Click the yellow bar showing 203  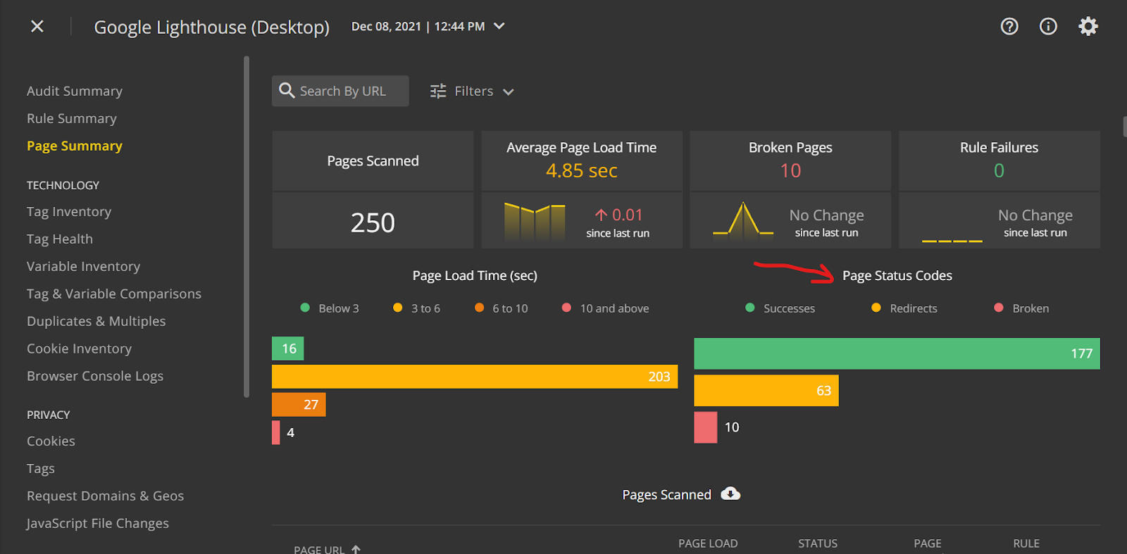475,377
